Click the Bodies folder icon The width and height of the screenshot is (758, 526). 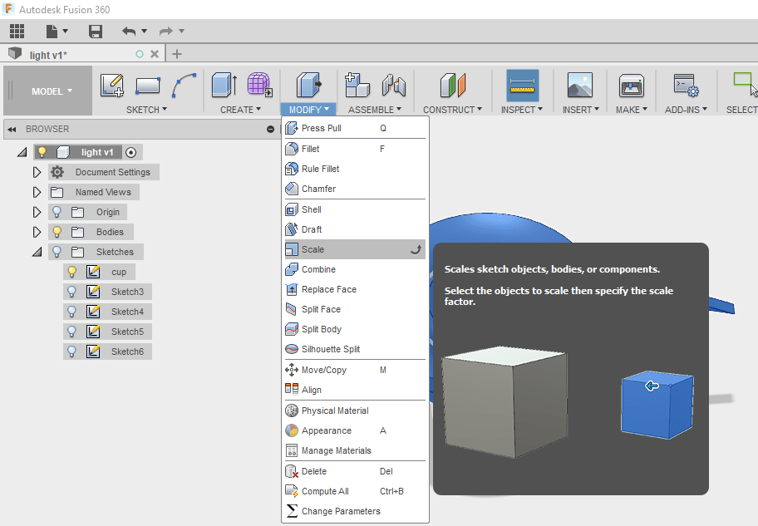[77, 232]
